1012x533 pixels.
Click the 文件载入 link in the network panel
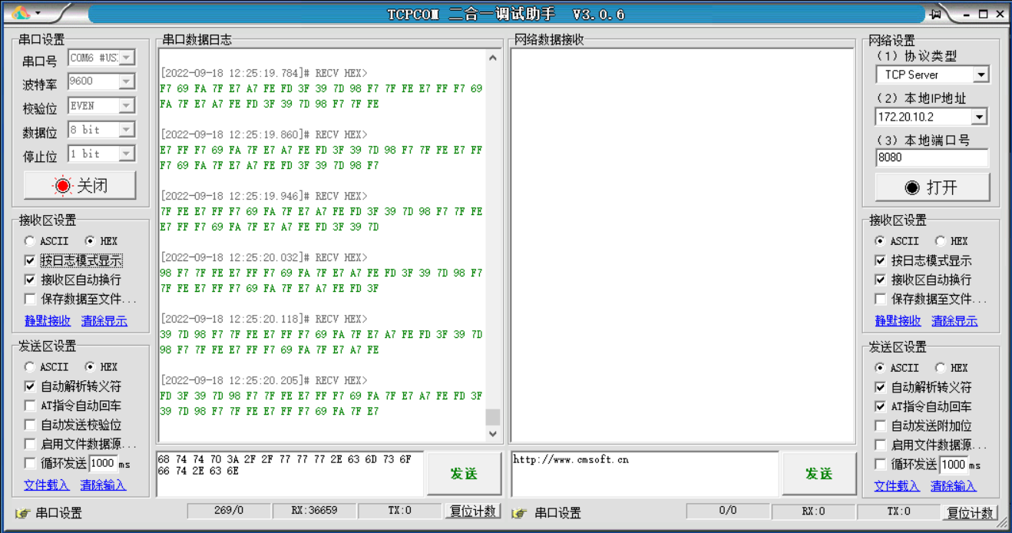(896, 485)
